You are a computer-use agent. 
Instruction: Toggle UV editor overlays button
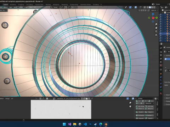coord(133,98)
